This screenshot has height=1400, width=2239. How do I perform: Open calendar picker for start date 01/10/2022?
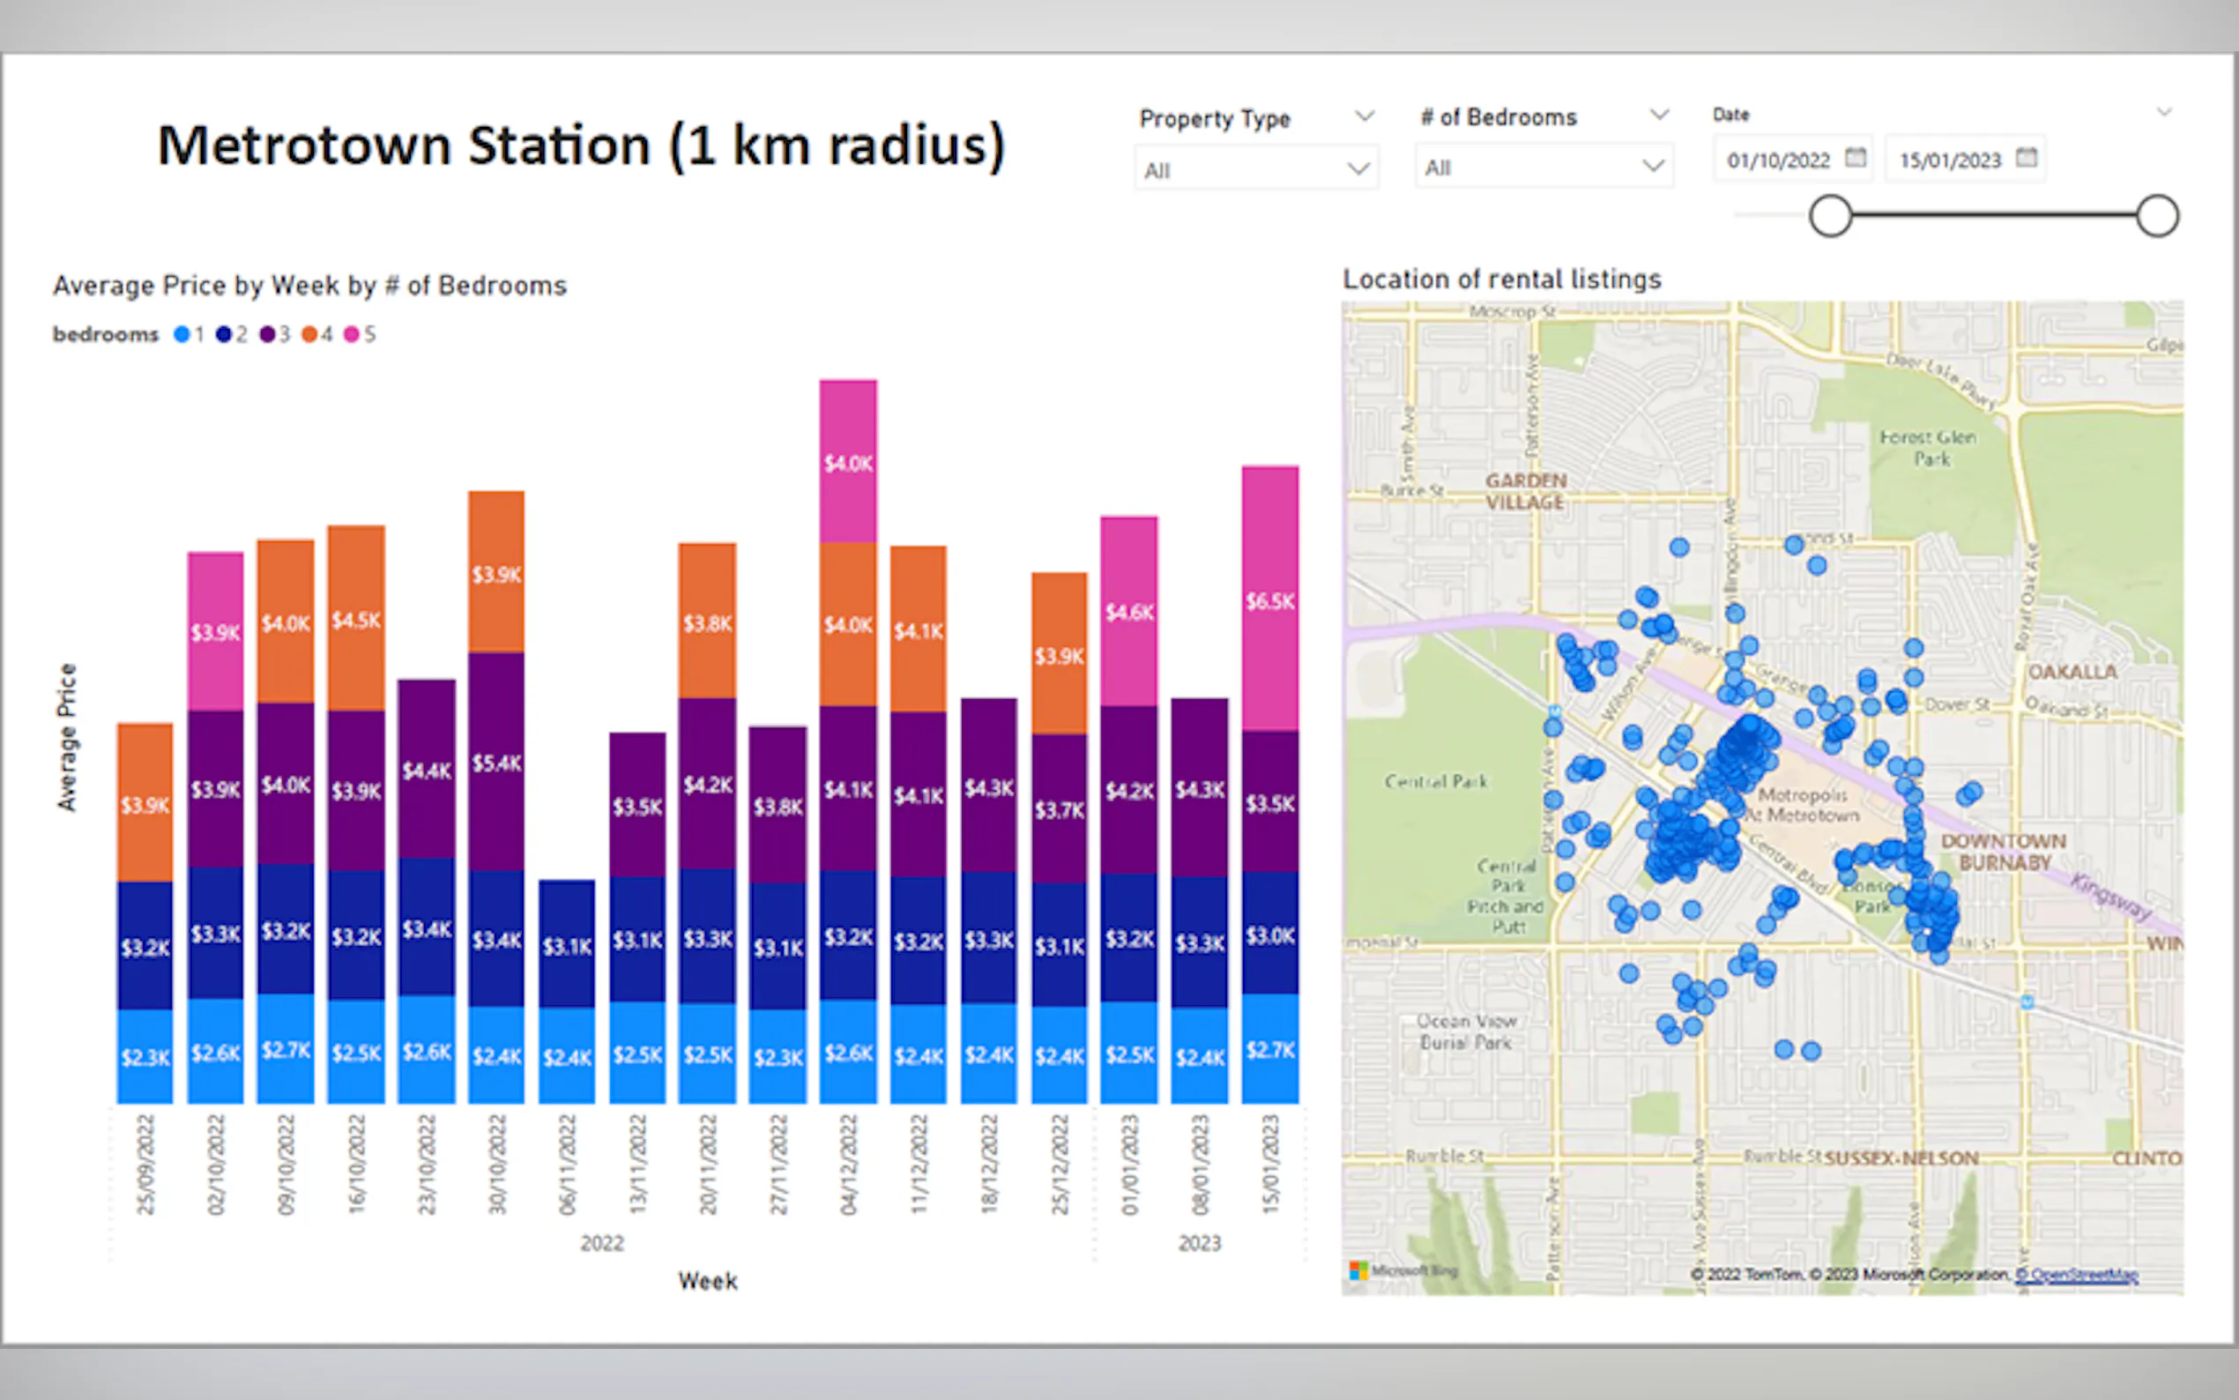(x=1855, y=158)
